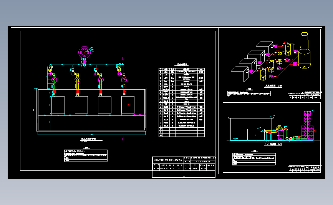Select the notes table below the plan view
Screen dimensions: 333x205
pos(86,156)
